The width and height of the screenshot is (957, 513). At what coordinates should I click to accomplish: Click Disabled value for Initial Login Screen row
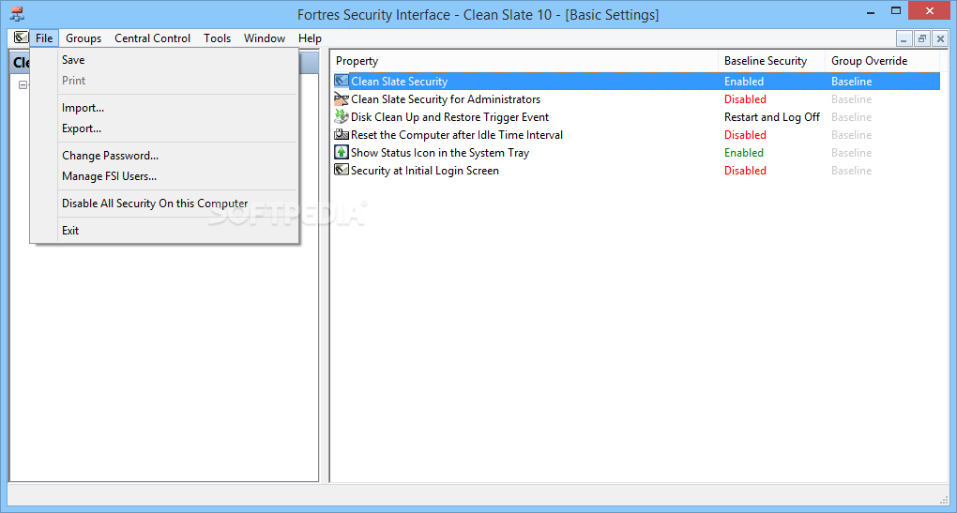(x=745, y=170)
